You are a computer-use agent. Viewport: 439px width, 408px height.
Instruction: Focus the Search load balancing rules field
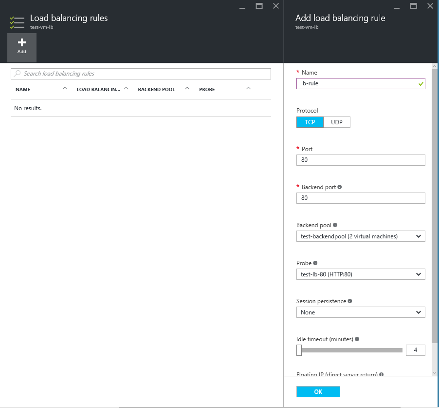click(141, 74)
